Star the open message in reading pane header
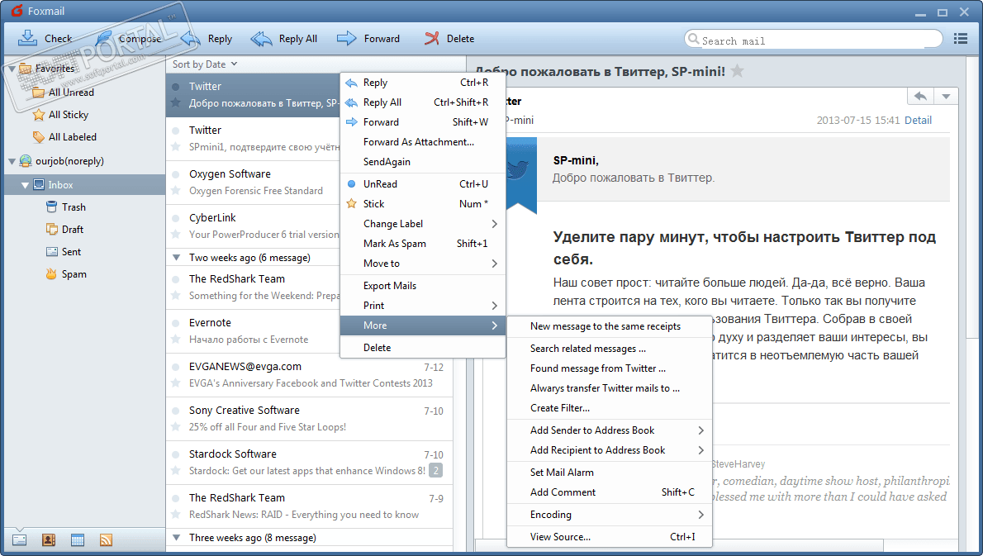983x556 pixels. coord(737,71)
